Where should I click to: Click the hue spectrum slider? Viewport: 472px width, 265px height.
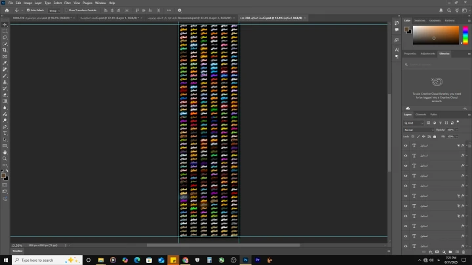tap(465, 35)
